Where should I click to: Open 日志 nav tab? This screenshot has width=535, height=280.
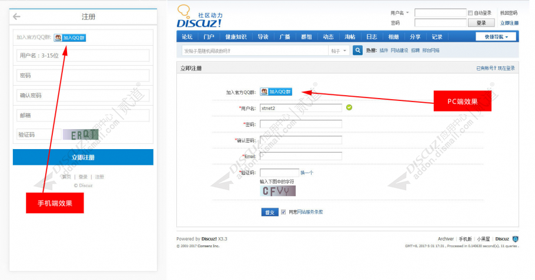pyautogui.click(x=372, y=37)
